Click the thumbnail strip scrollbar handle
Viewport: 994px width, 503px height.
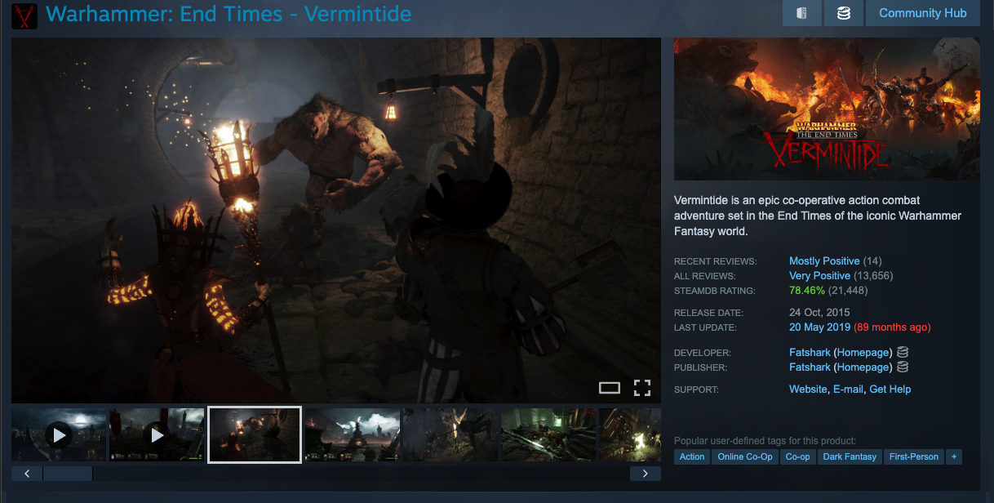tap(68, 474)
